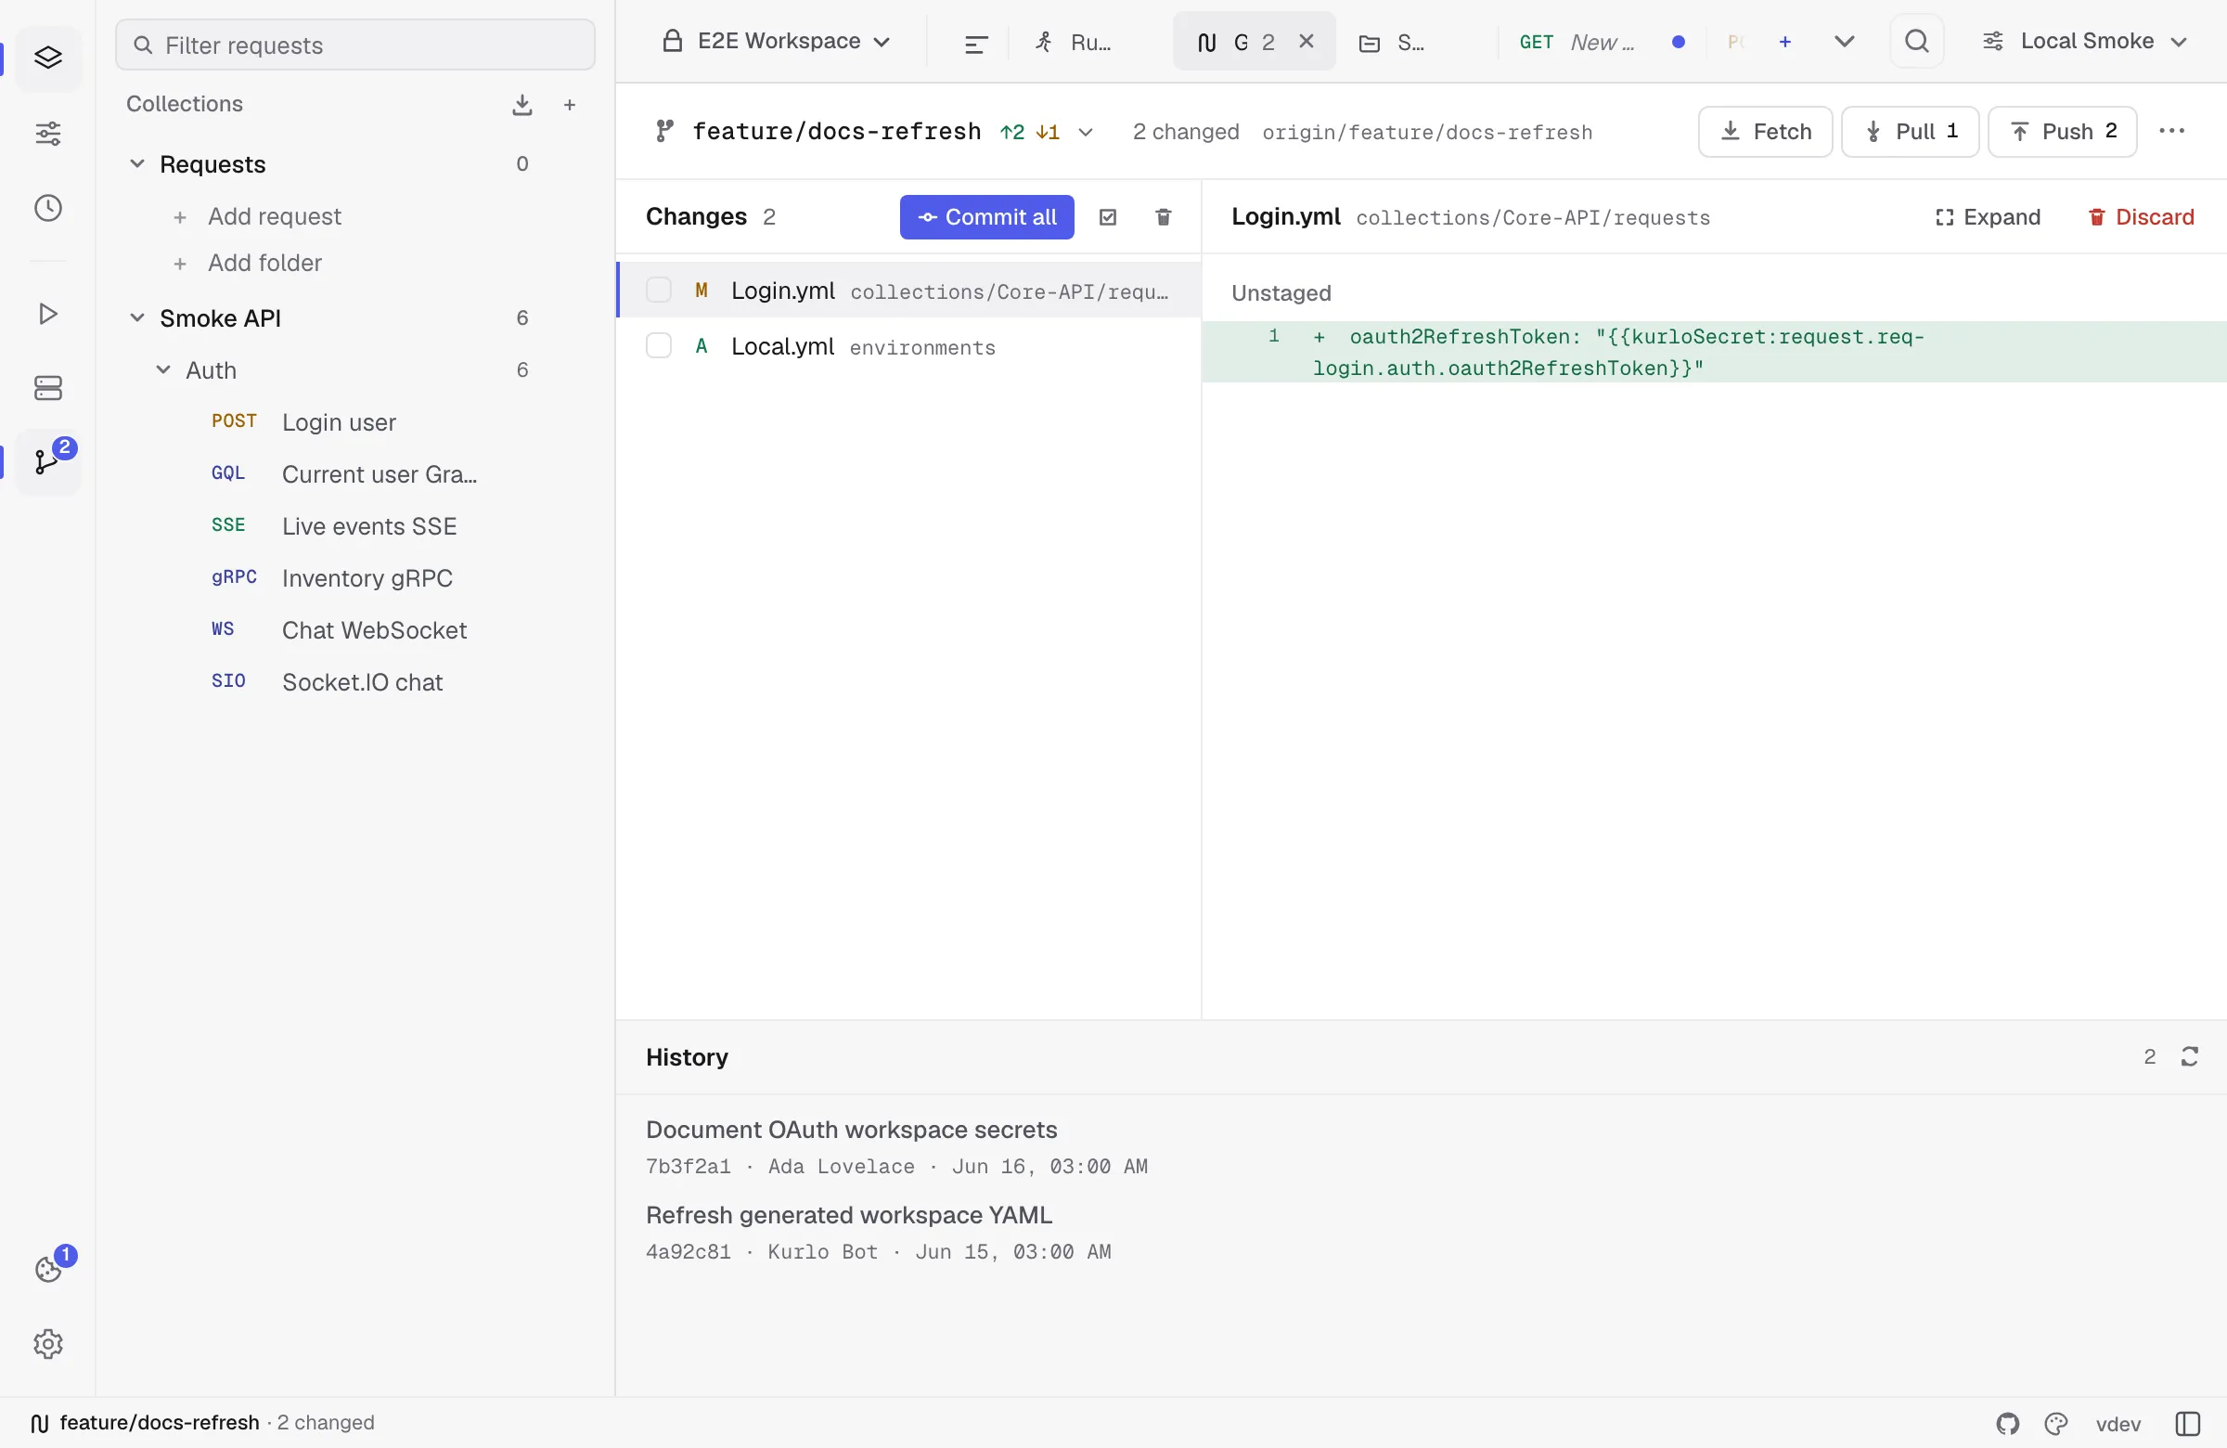Open the Git source control sidebar icon
Viewport: 2227px width, 1448px height.
47,461
